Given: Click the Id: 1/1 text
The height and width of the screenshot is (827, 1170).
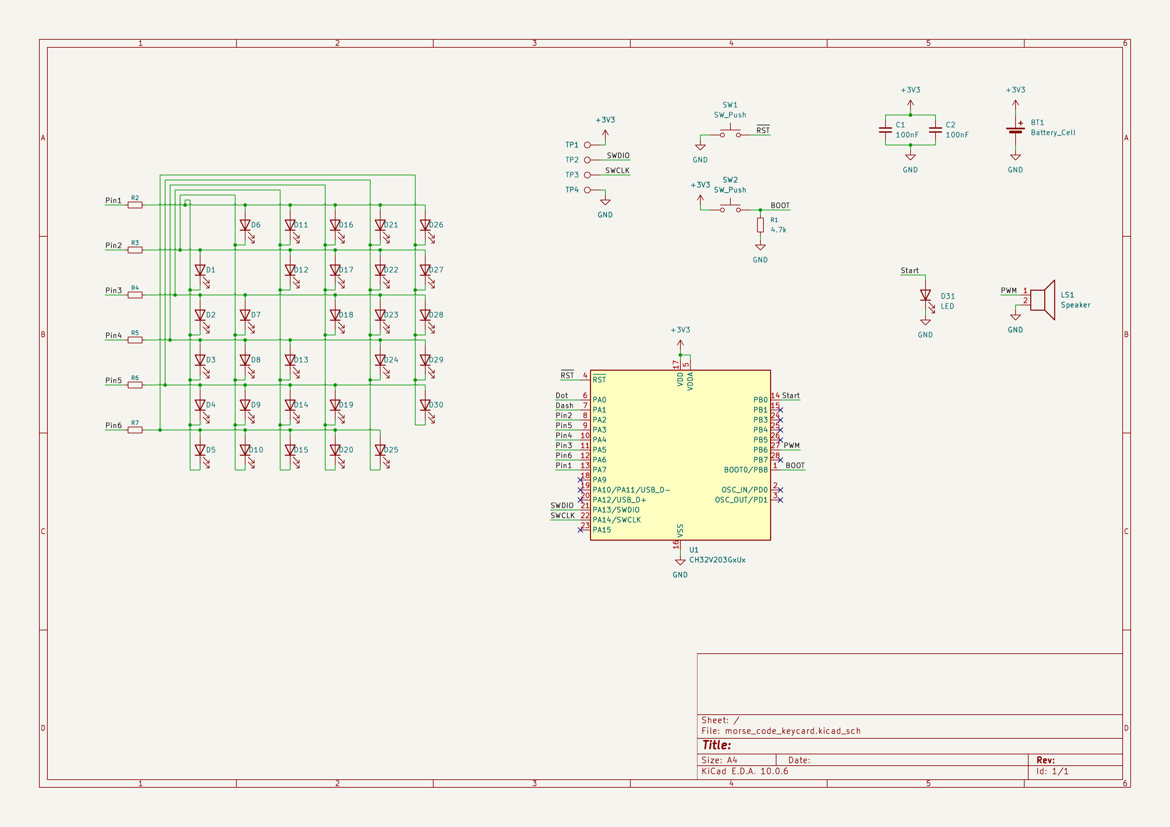Looking at the screenshot, I should [x=1052, y=771].
